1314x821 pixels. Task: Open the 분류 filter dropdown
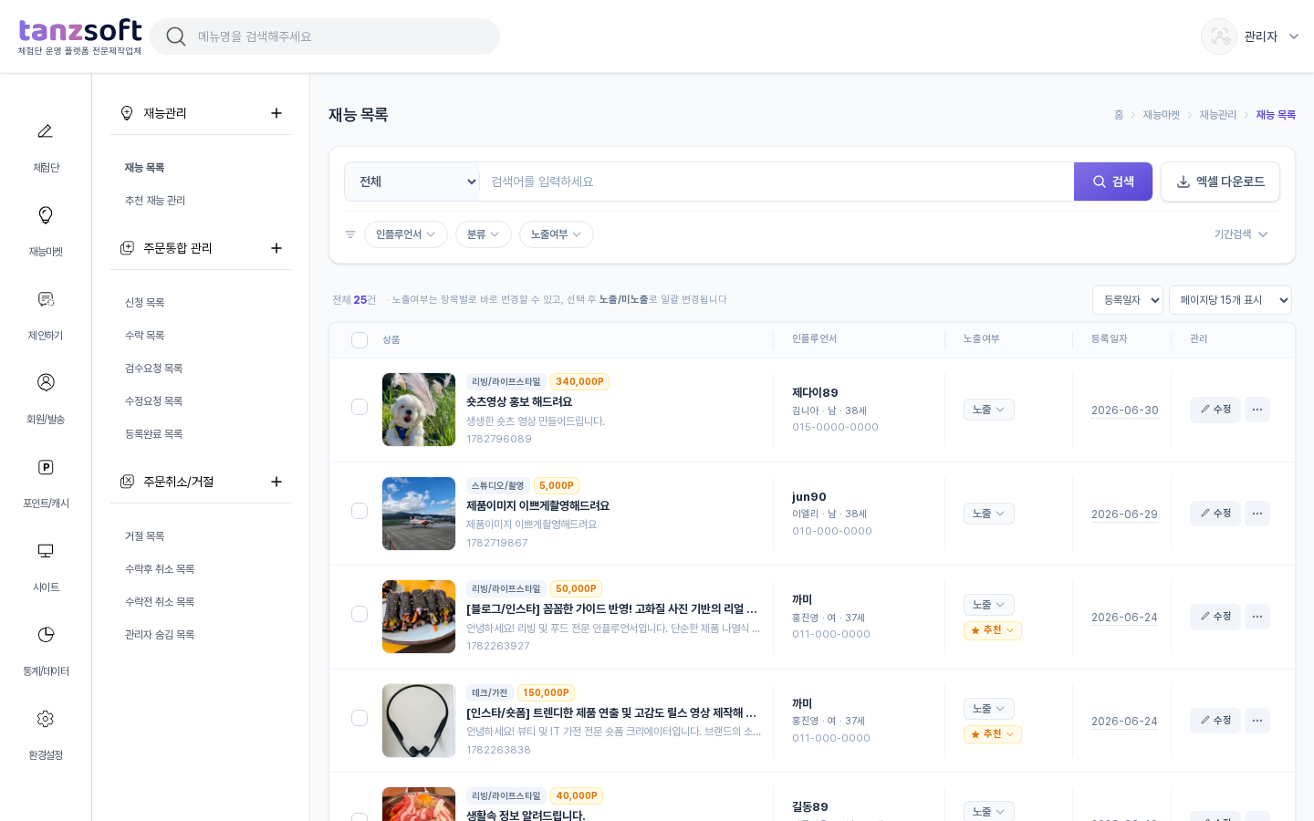(x=484, y=234)
